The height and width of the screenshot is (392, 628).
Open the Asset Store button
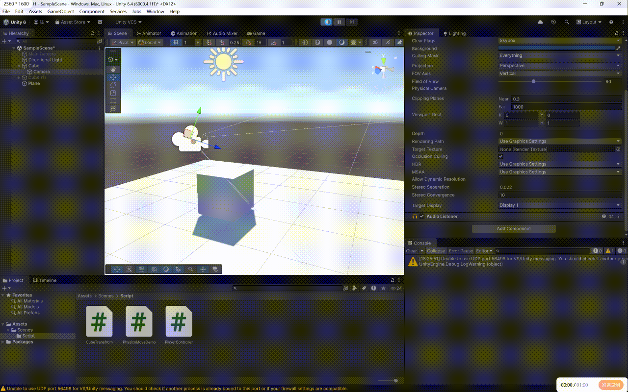[73, 22]
